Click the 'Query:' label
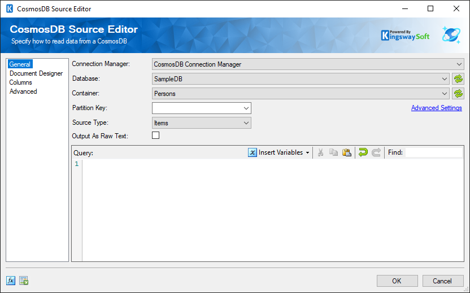The width and height of the screenshot is (470, 293). point(84,153)
